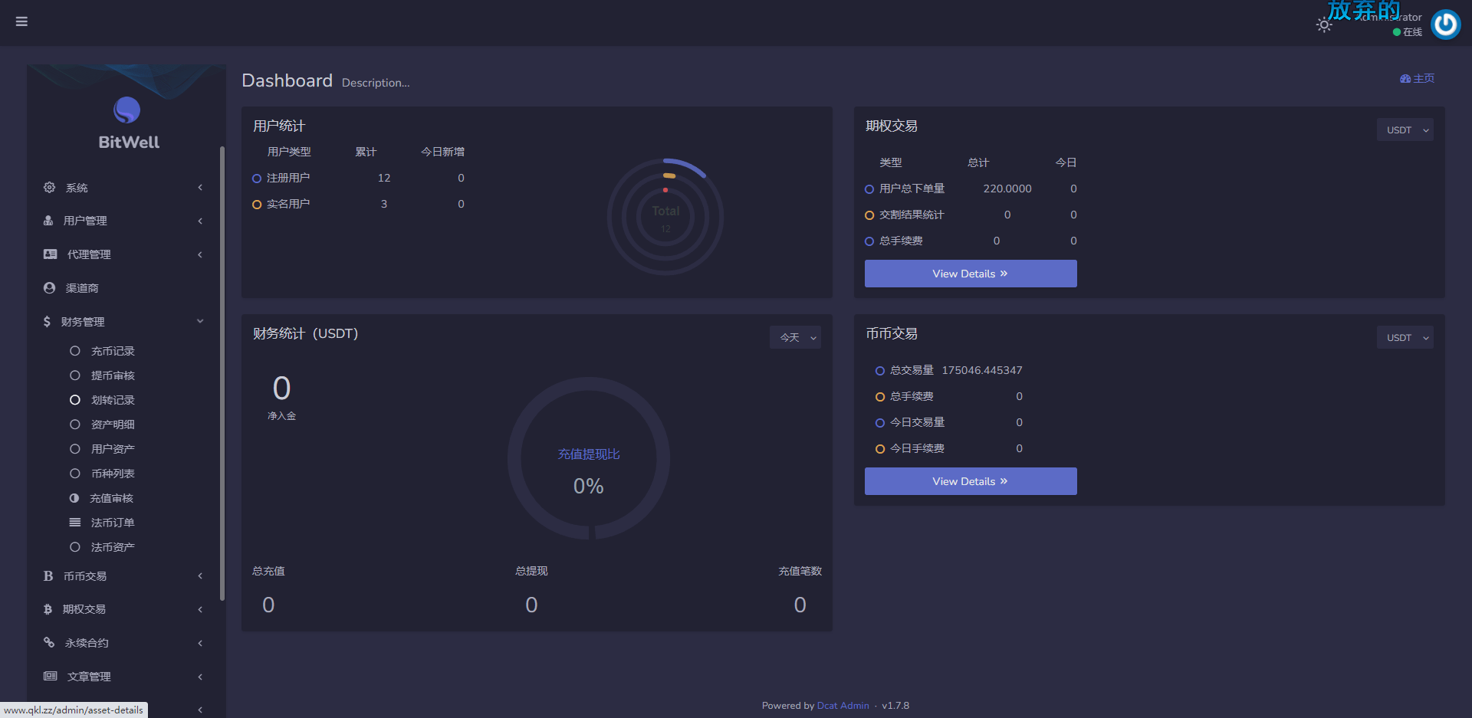
Task: Open the brightness theme switcher icon
Action: pyautogui.click(x=1324, y=25)
